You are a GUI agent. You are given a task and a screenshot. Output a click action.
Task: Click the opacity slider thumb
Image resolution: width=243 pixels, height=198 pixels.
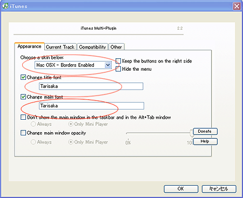[x=191, y=134]
